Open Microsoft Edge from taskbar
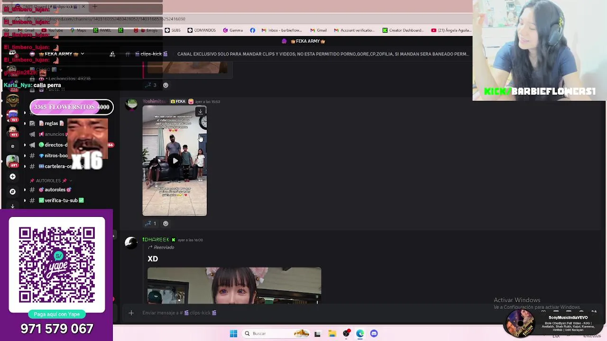 click(360, 333)
